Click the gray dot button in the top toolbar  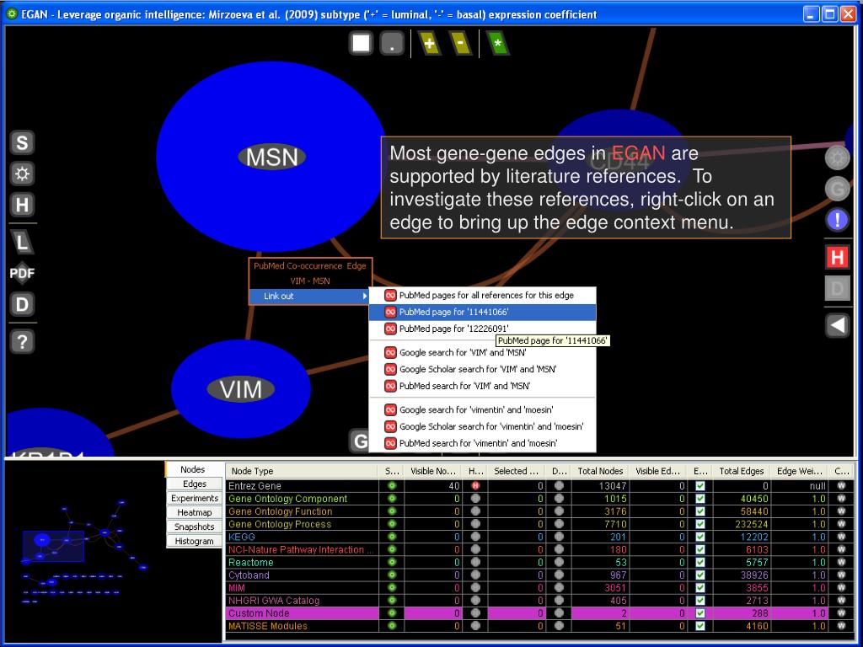tap(392, 43)
